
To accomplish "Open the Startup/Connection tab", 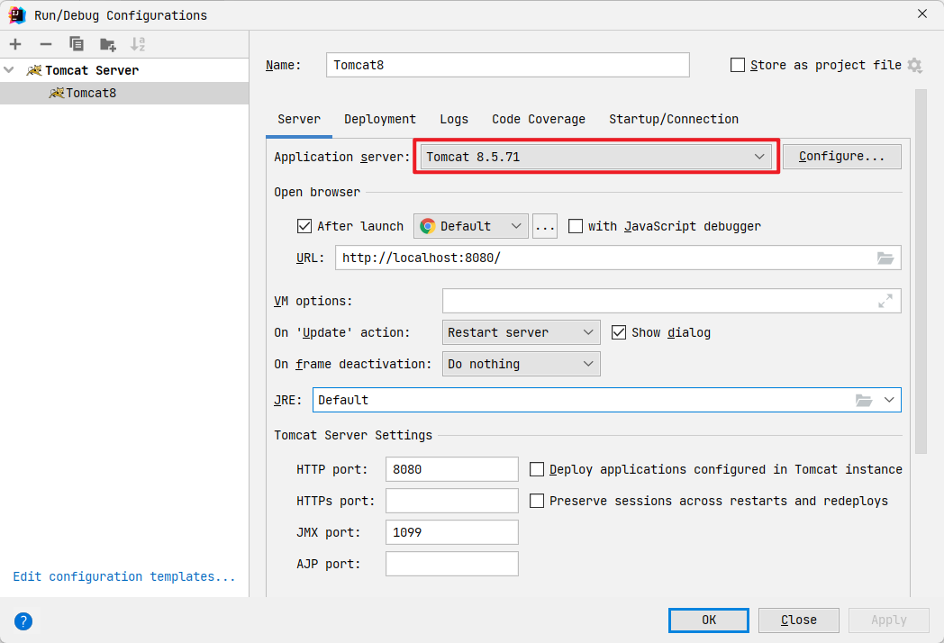I will [x=674, y=119].
